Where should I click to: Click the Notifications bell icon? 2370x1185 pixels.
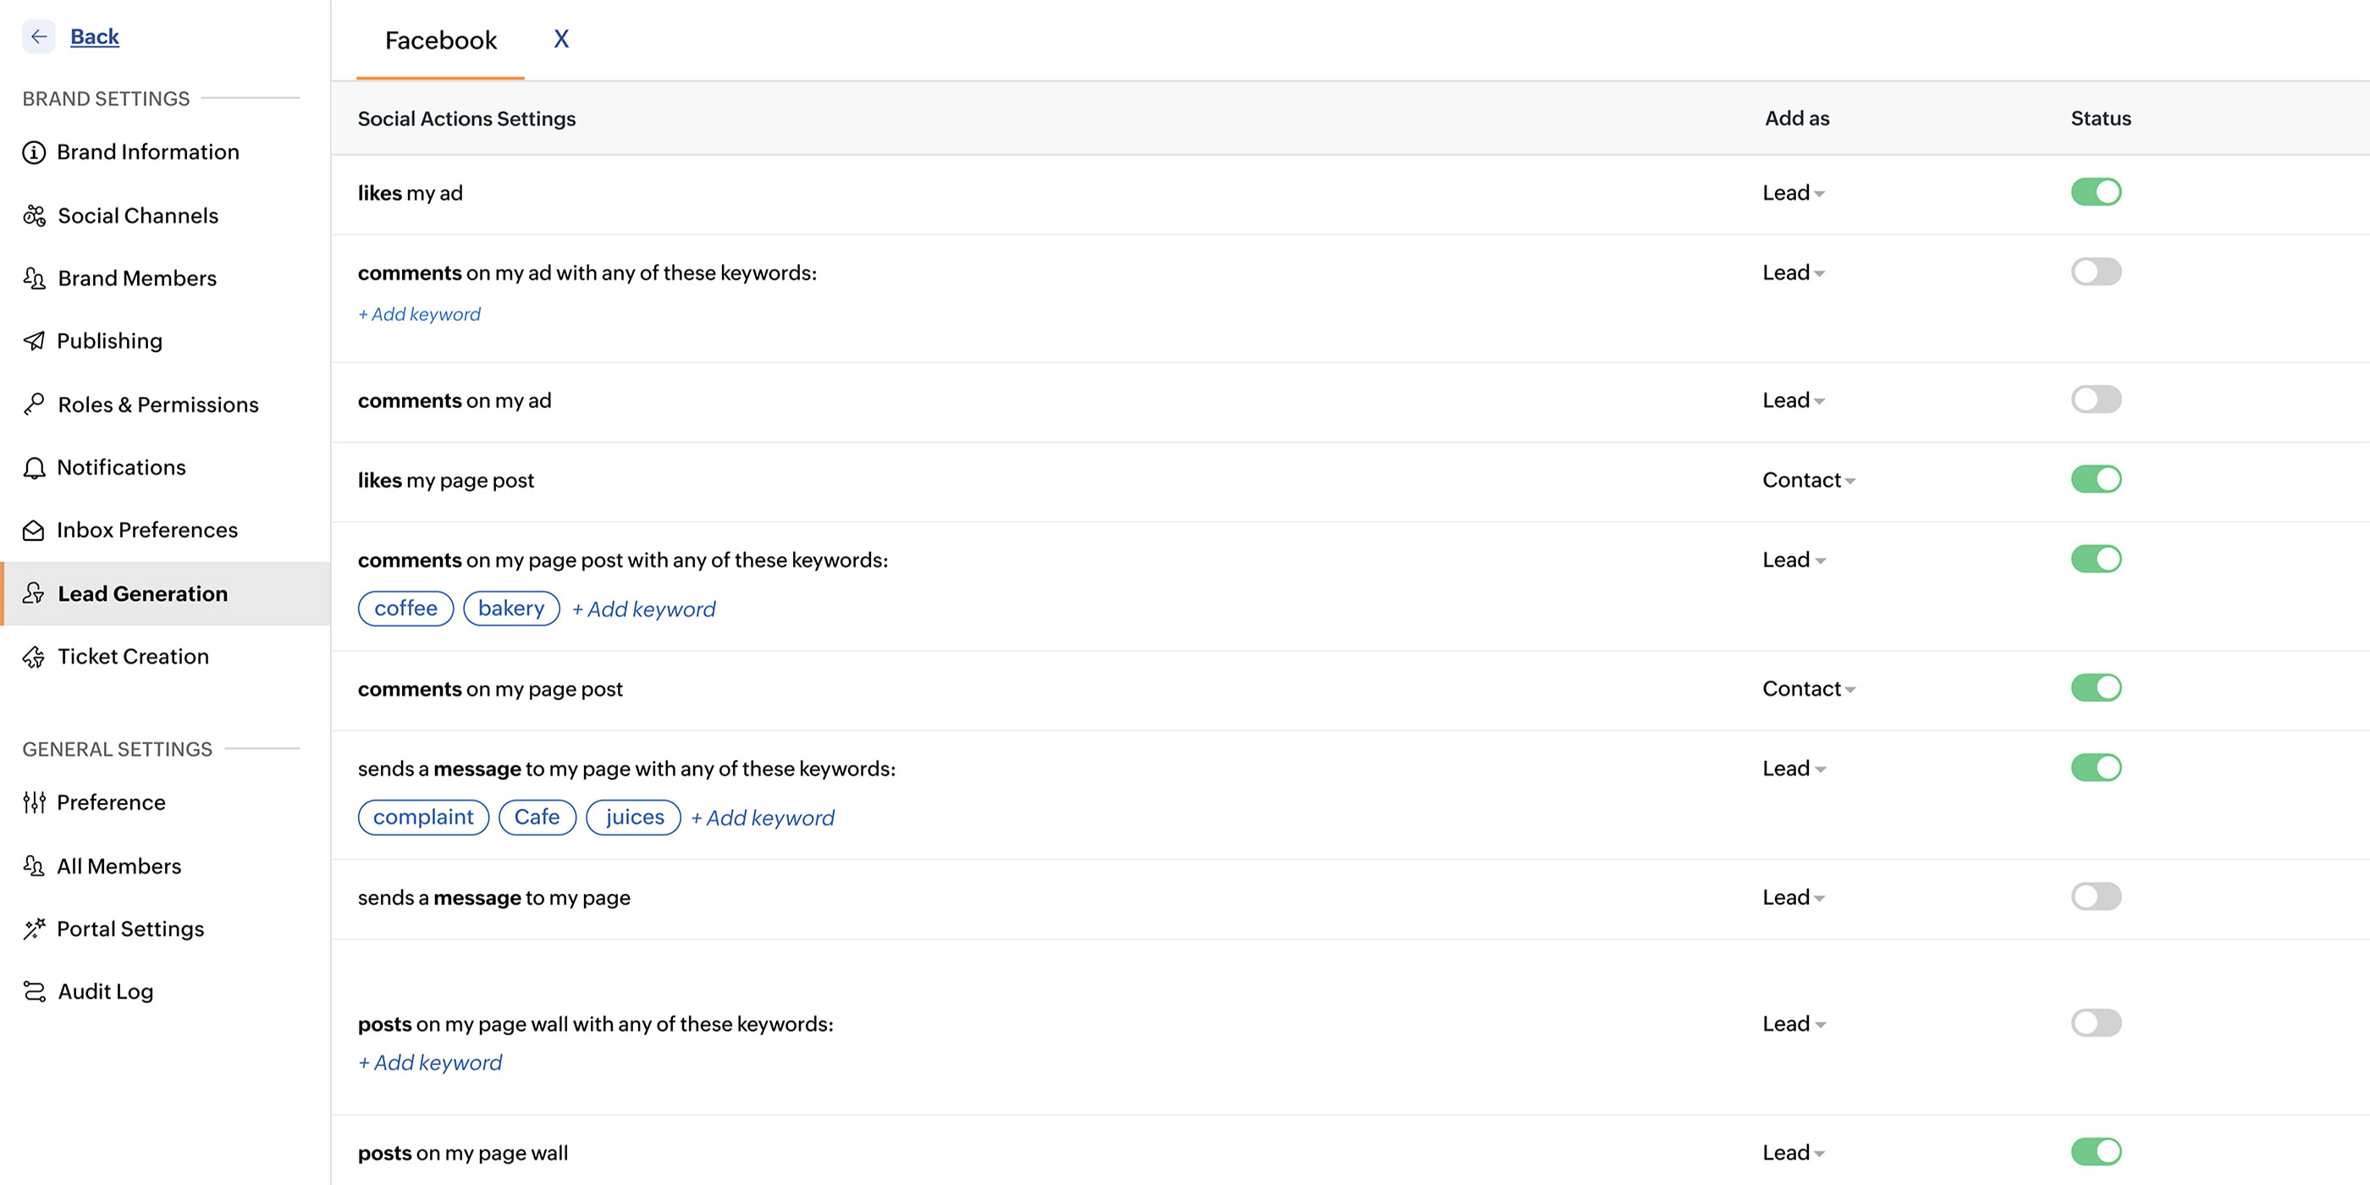[x=34, y=468]
